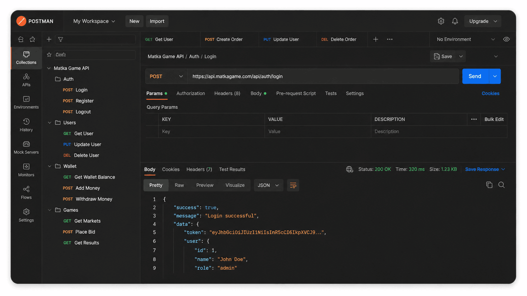Open the Collections sidebar panel

[26, 58]
